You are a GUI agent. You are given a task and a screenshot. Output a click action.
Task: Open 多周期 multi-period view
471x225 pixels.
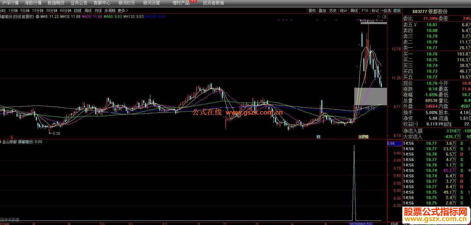pos(110,11)
